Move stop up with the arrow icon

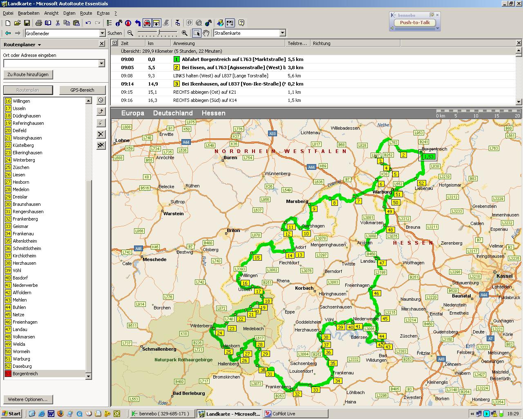(x=101, y=111)
